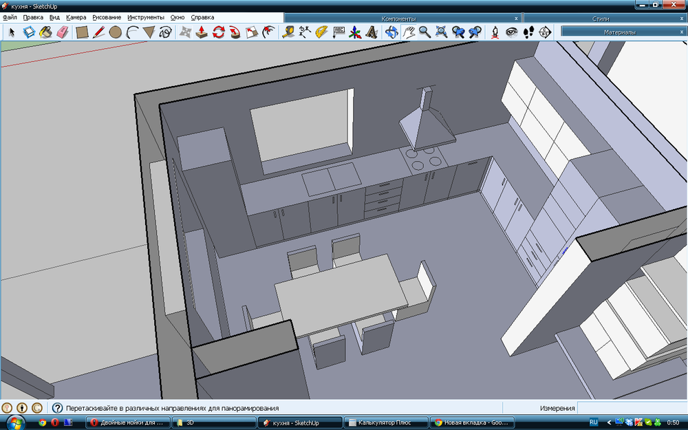The height and width of the screenshot is (430, 688).
Task: Pick the Follow Me tool
Action: tap(235, 32)
